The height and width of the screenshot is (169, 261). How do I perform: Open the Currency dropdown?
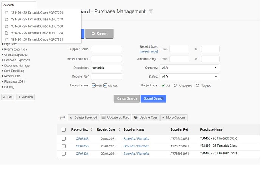click(x=189, y=68)
